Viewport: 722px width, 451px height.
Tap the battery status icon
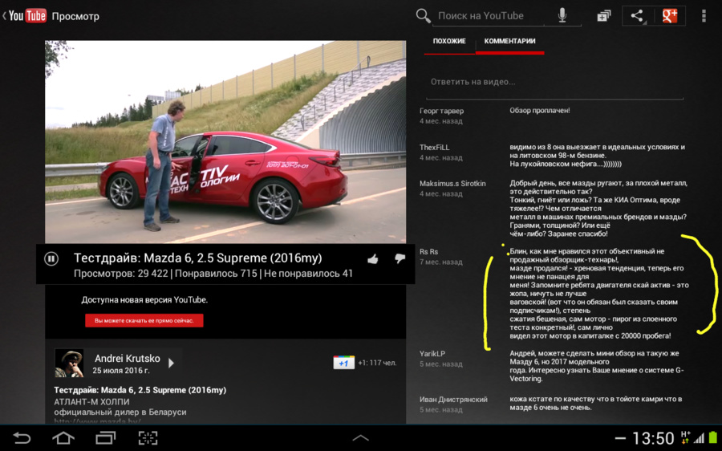(x=713, y=437)
